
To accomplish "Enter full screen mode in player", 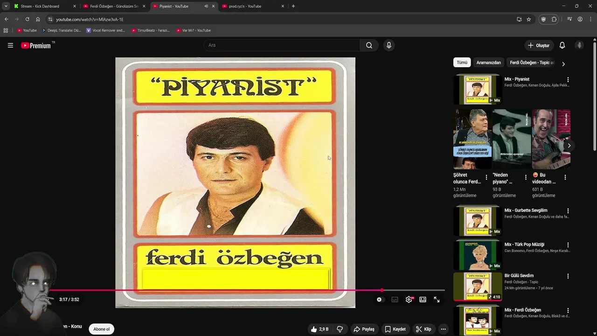I will pyautogui.click(x=437, y=300).
